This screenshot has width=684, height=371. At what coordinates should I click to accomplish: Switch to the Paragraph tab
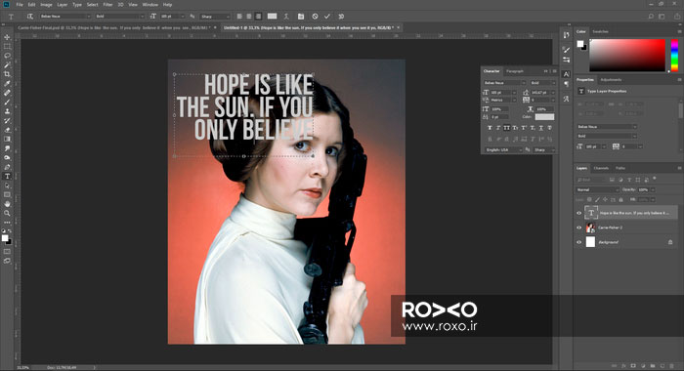coord(514,71)
